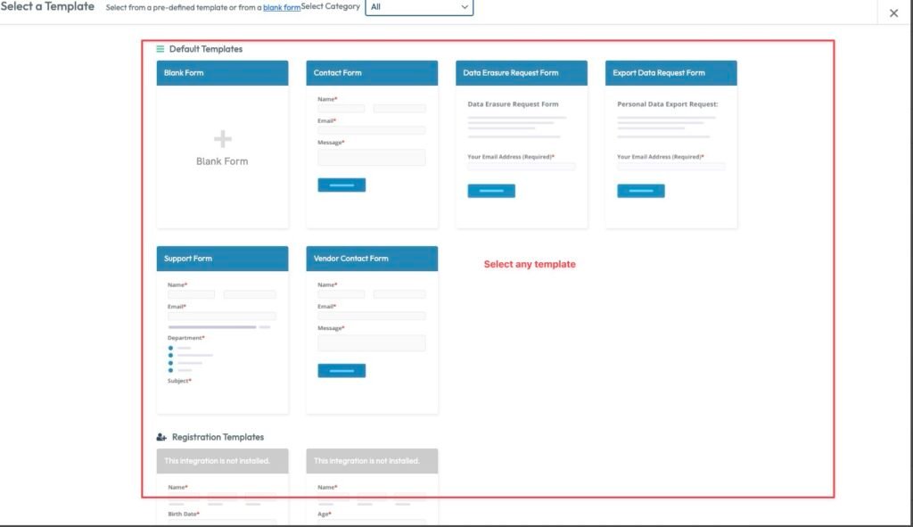The image size is (913, 527).
Task: Open the Select Category dropdown
Action: (x=419, y=7)
